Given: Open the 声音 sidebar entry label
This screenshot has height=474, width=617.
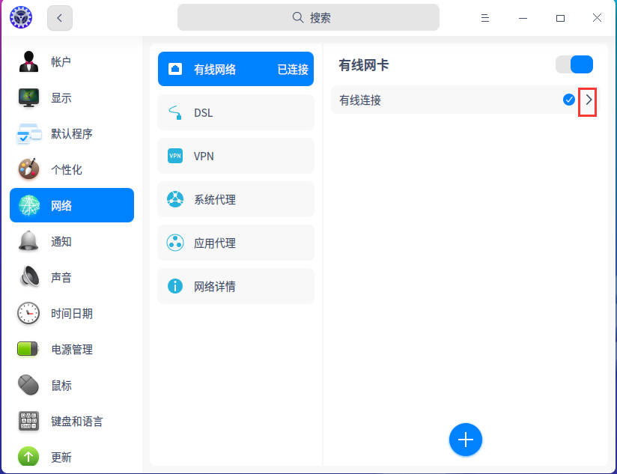Looking at the screenshot, I should coord(61,277).
